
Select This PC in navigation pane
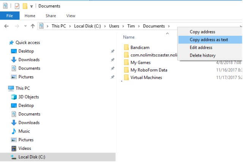click(x=23, y=88)
